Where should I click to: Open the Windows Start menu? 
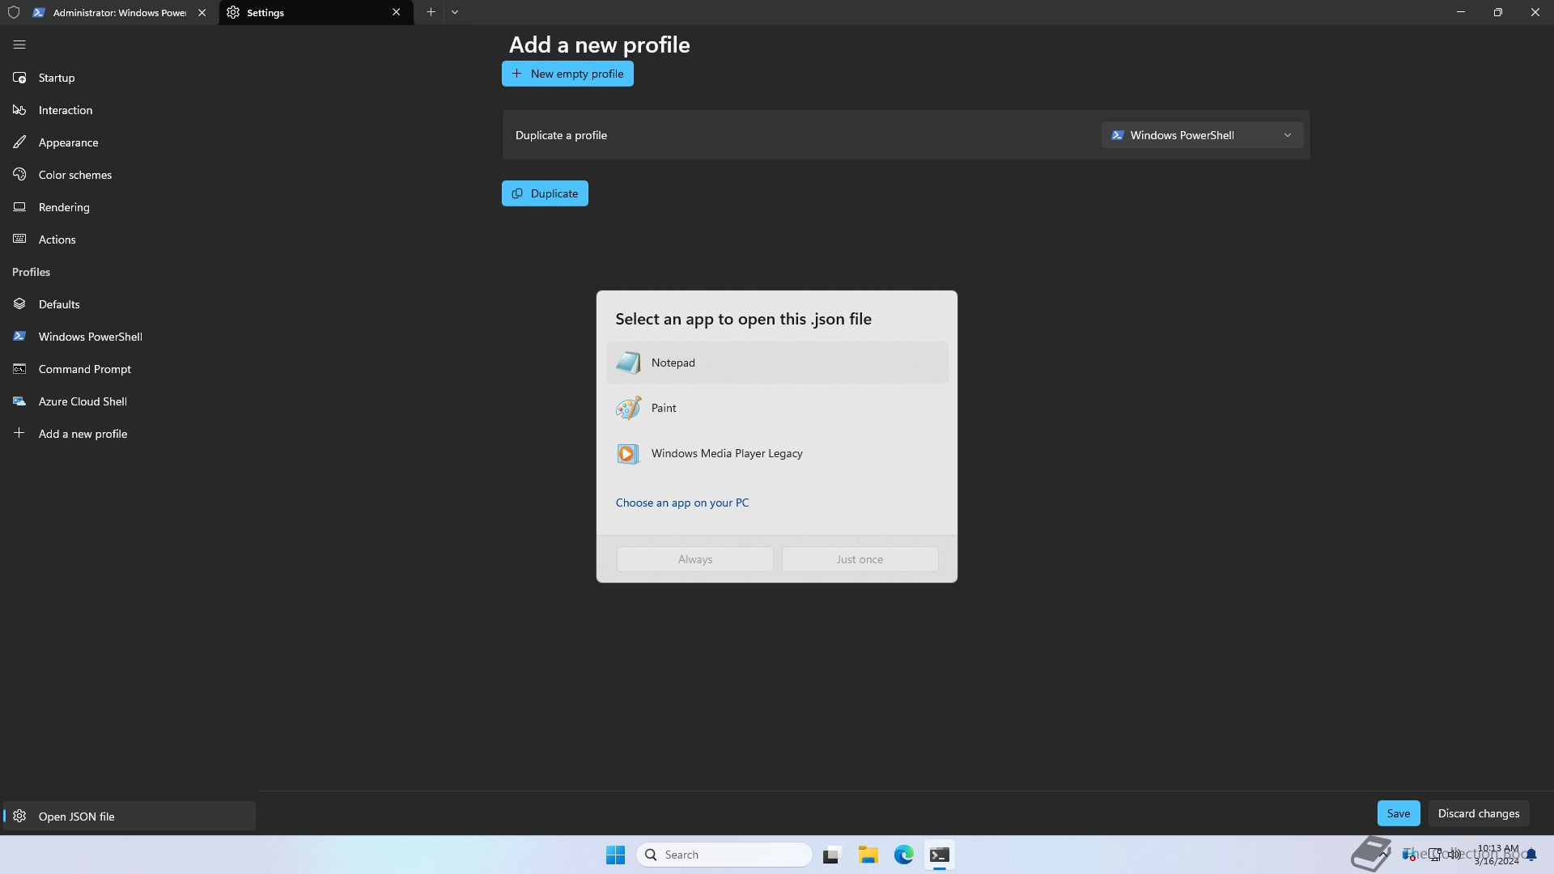(615, 855)
